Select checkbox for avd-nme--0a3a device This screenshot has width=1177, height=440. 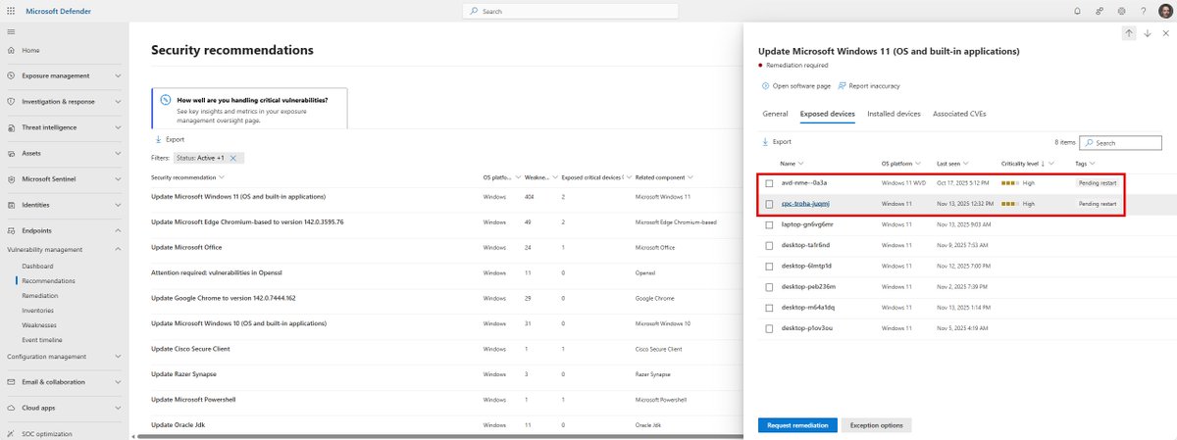pyautogui.click(x=770, y=183)
